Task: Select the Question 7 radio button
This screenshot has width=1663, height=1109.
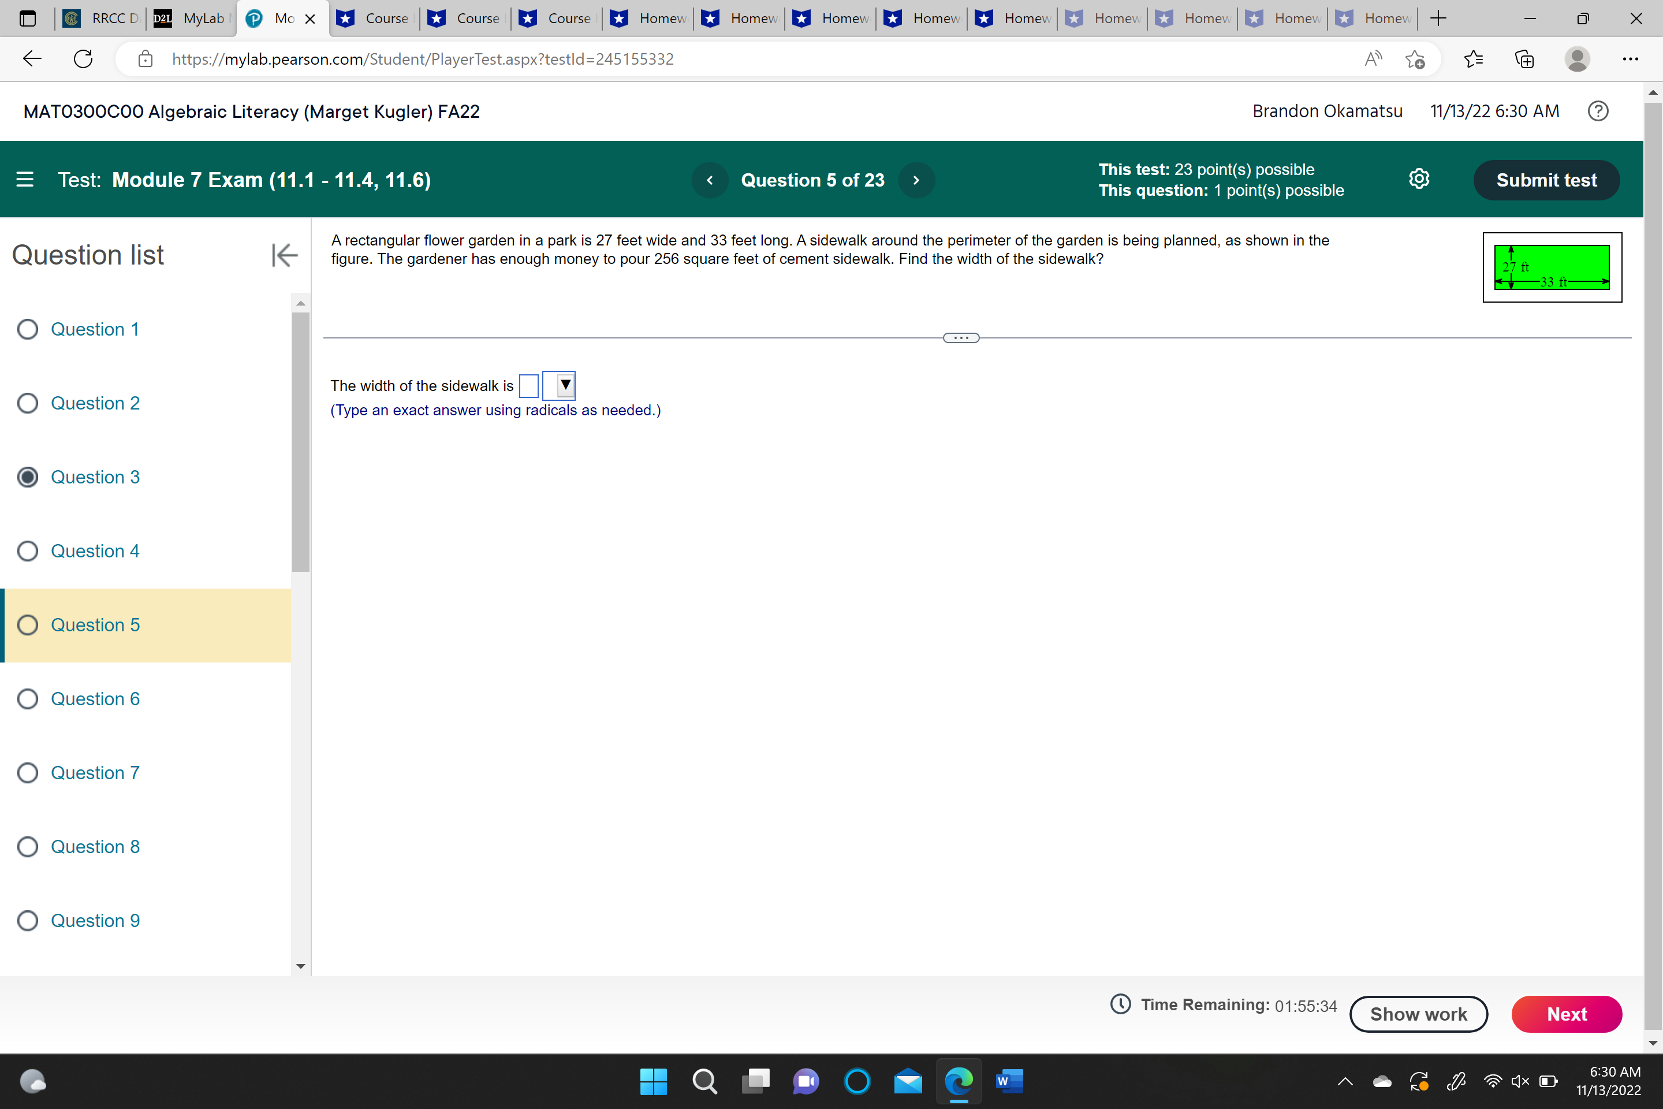Action: point(28,772)
